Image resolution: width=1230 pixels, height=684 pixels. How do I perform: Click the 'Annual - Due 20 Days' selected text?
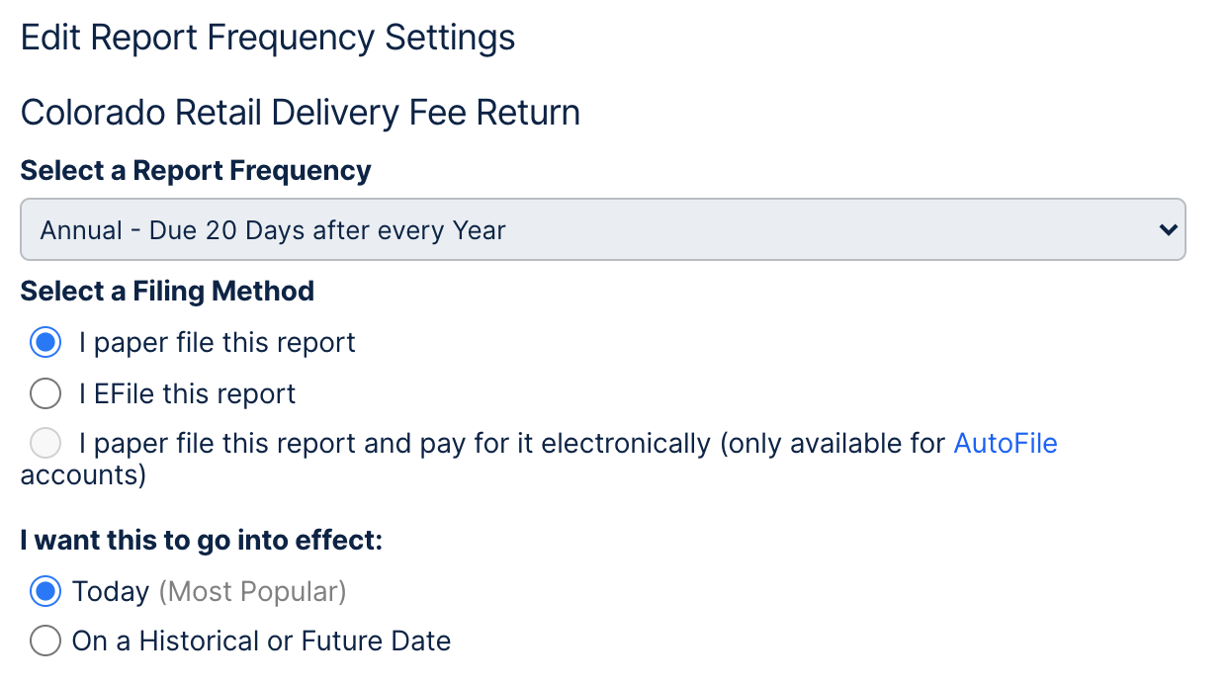click(273, 231)
